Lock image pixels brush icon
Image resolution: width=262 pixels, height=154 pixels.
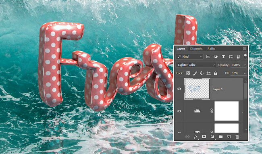click(x=195, y=73)
